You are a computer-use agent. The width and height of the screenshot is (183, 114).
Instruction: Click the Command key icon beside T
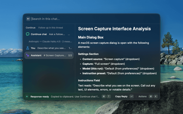click(x=104, y=96)
